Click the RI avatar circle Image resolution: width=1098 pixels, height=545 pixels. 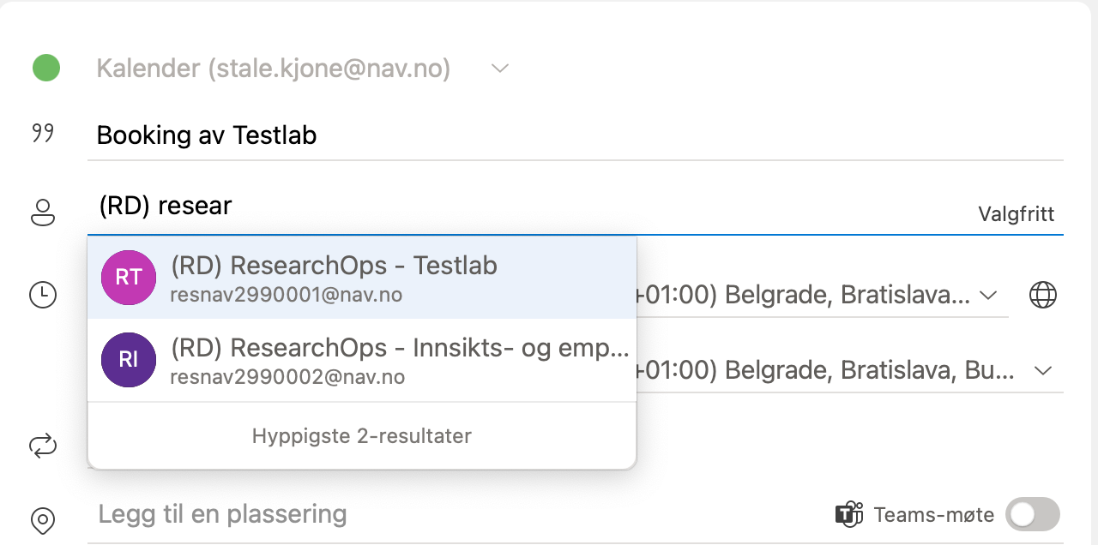tap(129, 360)
